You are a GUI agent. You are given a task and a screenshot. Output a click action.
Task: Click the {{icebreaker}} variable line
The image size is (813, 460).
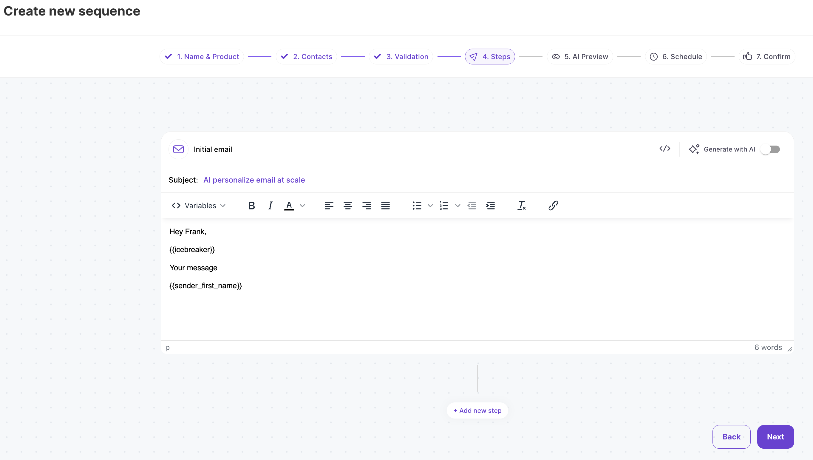[192, 250]
